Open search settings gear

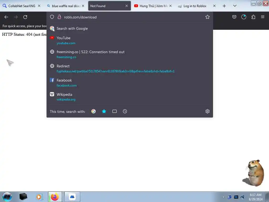click(208, 111)
